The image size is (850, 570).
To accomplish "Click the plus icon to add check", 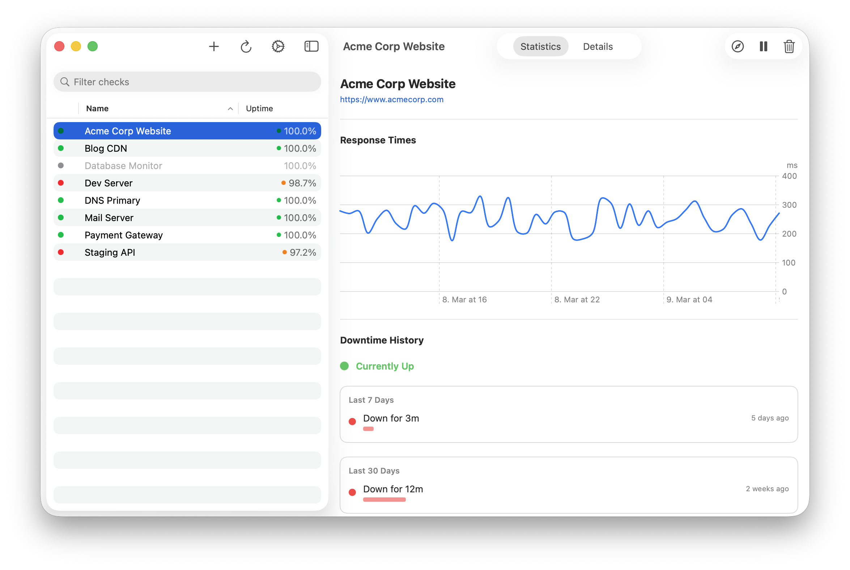I will point(214,47).
